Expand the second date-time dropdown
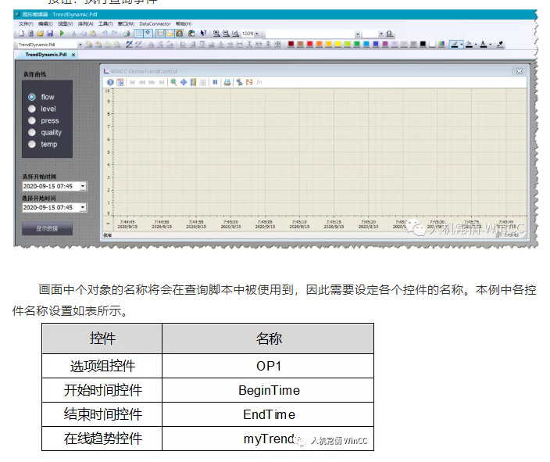Viewport: 550px width, 462px height. tap(83, 208)
